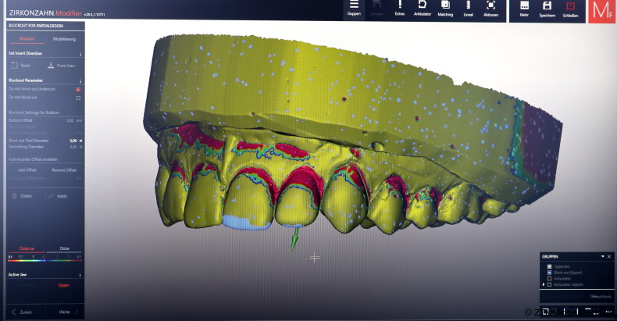Select the Dicke tab

coord(64,249)
